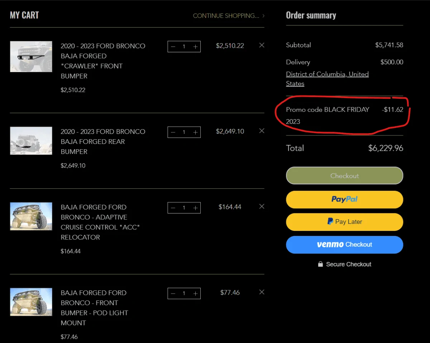
Task: Remove Crawler Front Bumper from cart
Action: (262, 45)
